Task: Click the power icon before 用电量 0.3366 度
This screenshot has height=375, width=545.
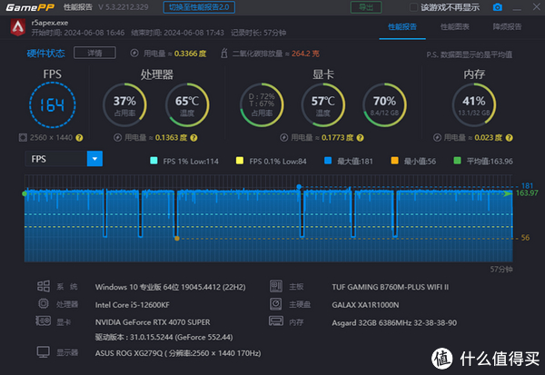Action: [134, 54]
